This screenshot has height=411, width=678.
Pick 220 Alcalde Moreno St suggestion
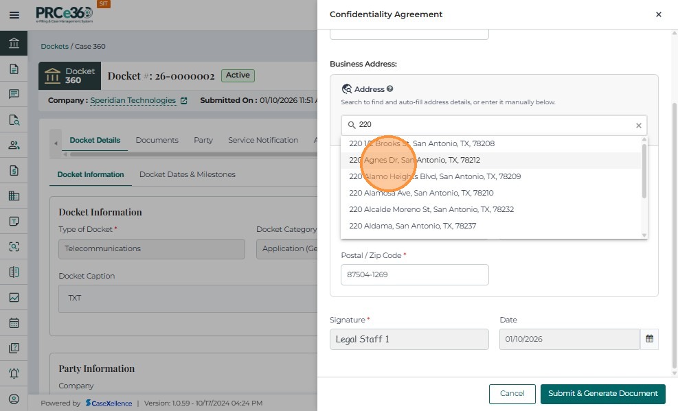coord(431,209)
